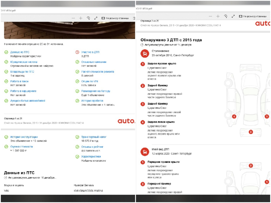
Task: Open the 'Данные из ПТС' link in the summary list
Action: (x=20, y=52)
